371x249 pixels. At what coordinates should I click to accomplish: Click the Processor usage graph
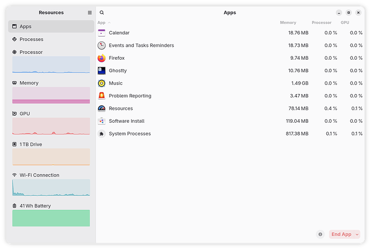[x=51, y=65]
